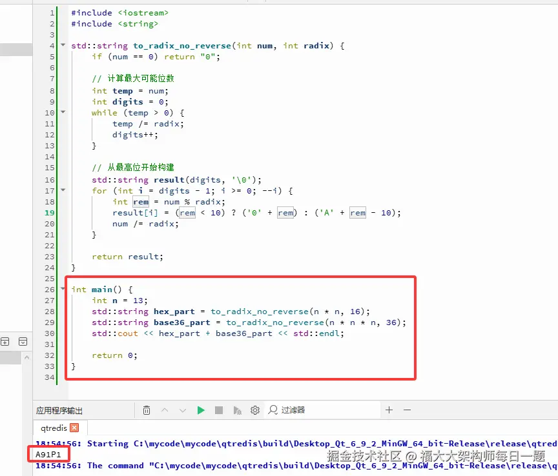Image resolution: width=558 pixels, height=476 pixels.
Task: Decrease output font size with minus icon
Action: tap(407, 410)
